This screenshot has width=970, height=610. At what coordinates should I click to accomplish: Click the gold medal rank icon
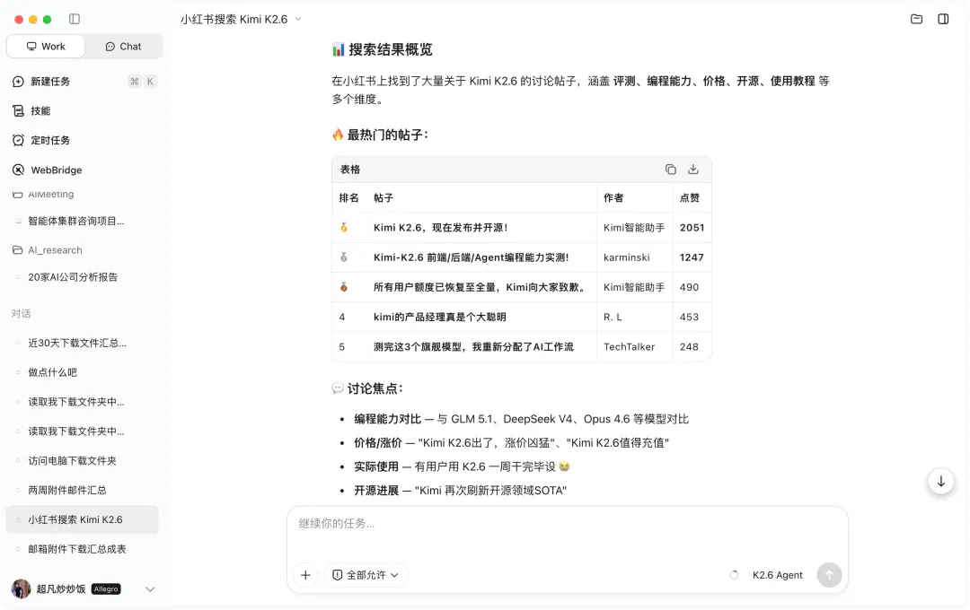(344, 228)
